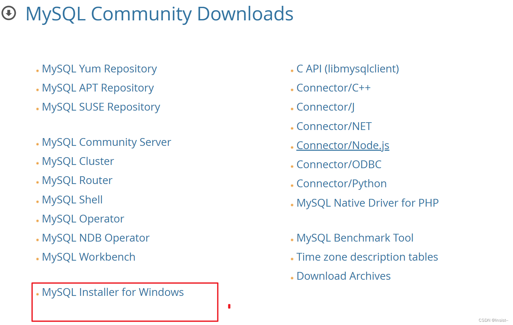Open Connector/J link
Viewport: 513px width, 325px height.
coord(325,107)
